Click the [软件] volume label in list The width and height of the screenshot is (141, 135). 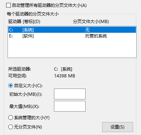click(x=28, y=36)
